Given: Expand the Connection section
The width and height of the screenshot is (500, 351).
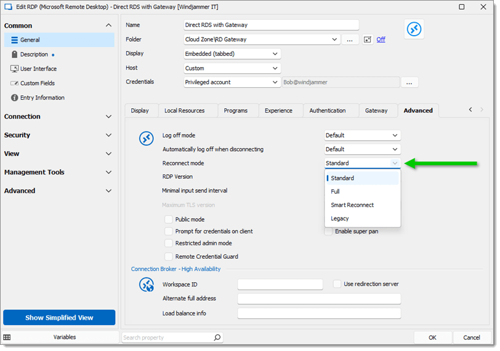Looking at the screenshot, I should [108, 117].
